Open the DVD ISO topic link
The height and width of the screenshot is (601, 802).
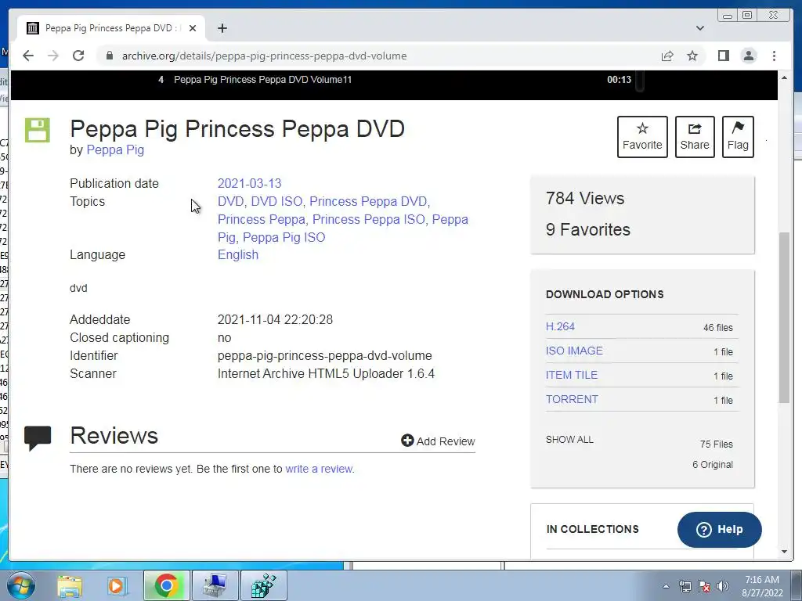pyautogui.click(x=276, y=201)
